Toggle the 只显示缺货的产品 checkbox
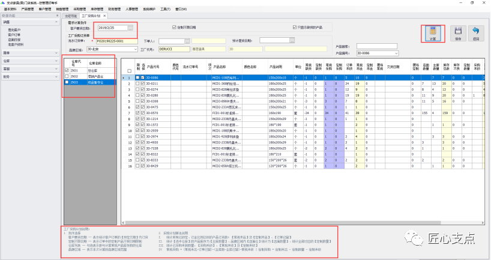The width and height of the screenshot is (491, 260). (294, 28)
